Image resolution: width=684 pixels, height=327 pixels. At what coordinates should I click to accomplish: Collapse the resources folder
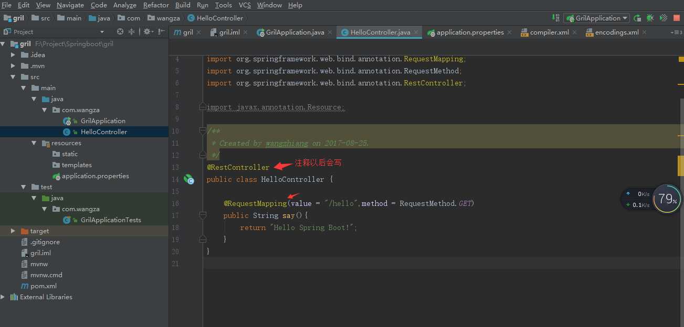(x=34, y=143)
